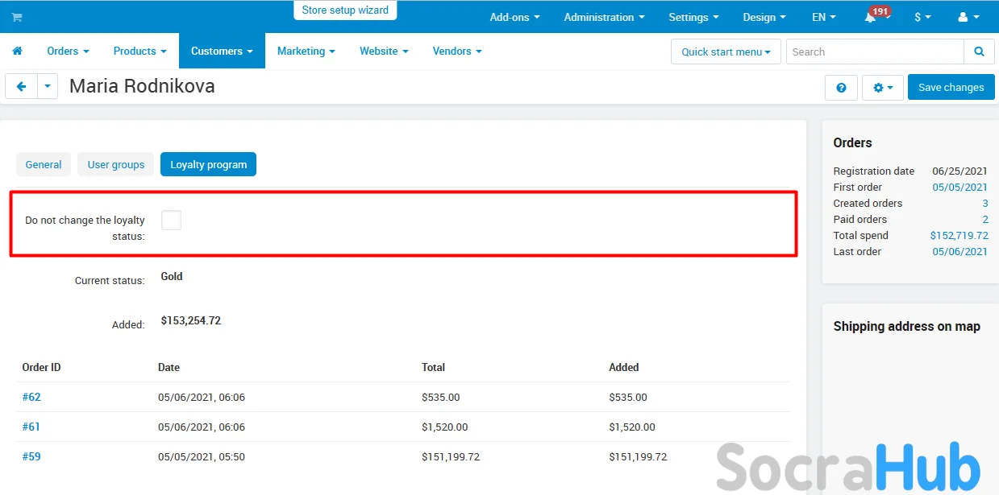Click the search magnifier icon
Screen dimensions: 999x495
pos(979,52)
